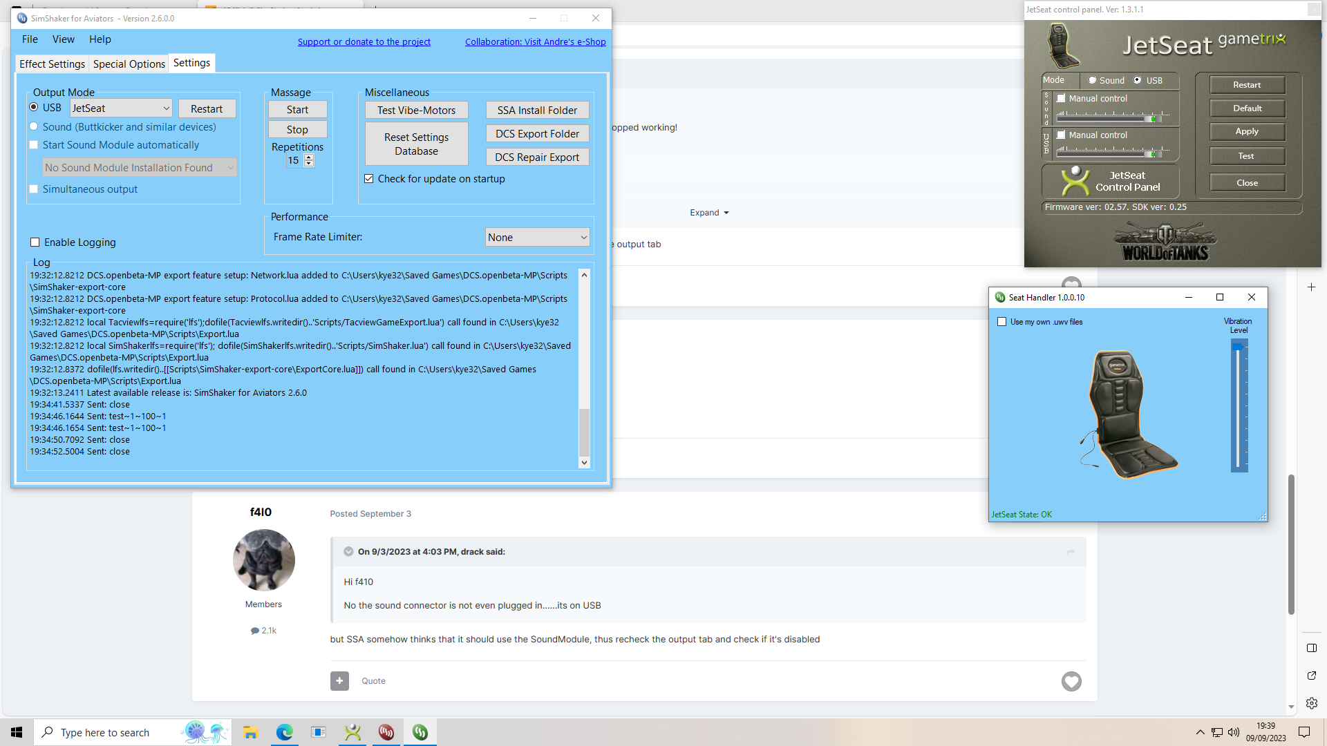
Task: Click the log scroll-down arrow
Action: pyautogui.click(x=585, y=463)
